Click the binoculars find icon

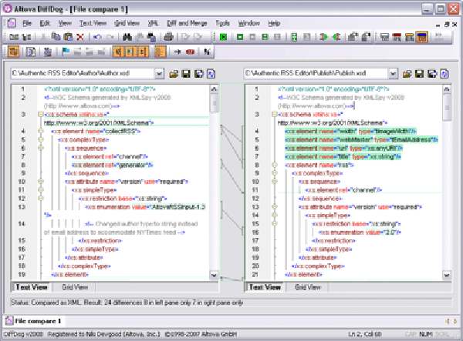(x=129, y=36)
